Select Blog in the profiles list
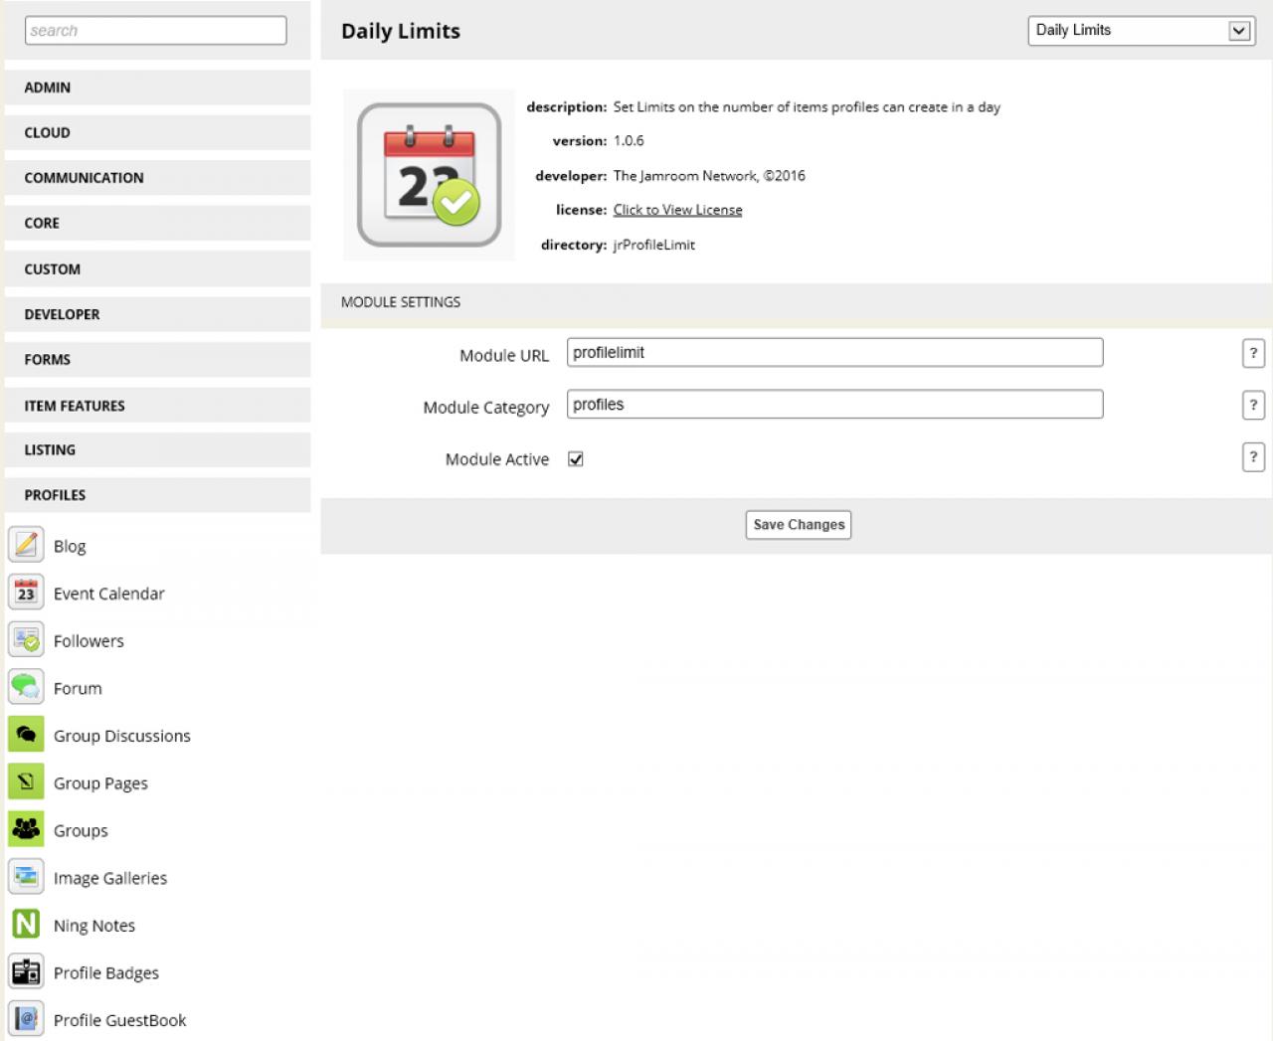The image size is (1273, 1041). click(70, 546)
